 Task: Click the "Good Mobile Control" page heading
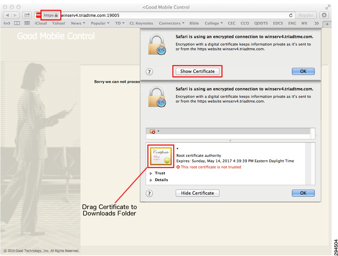tap(56, 36)
